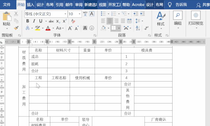
Task: Click the enclosed character icon
Action: 92,28
